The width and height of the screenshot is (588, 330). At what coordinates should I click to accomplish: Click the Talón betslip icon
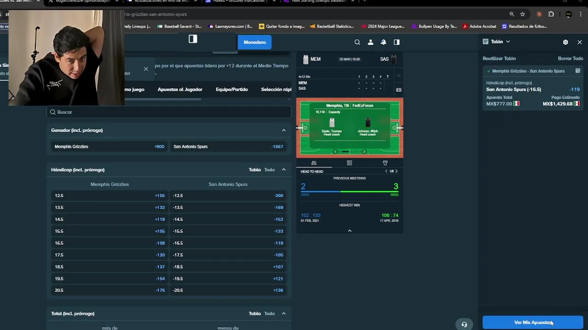coord(486,42)
